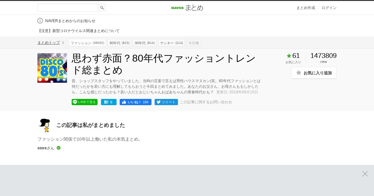
Task: Open NAVERまとめからのお知らせ notice
Action: tap(70, 21)
